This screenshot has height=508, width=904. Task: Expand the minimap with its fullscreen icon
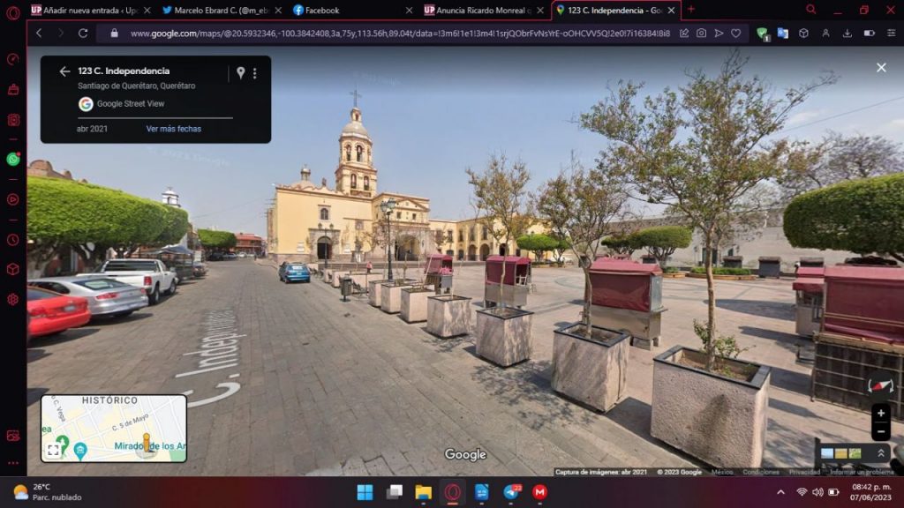(53, 450)
